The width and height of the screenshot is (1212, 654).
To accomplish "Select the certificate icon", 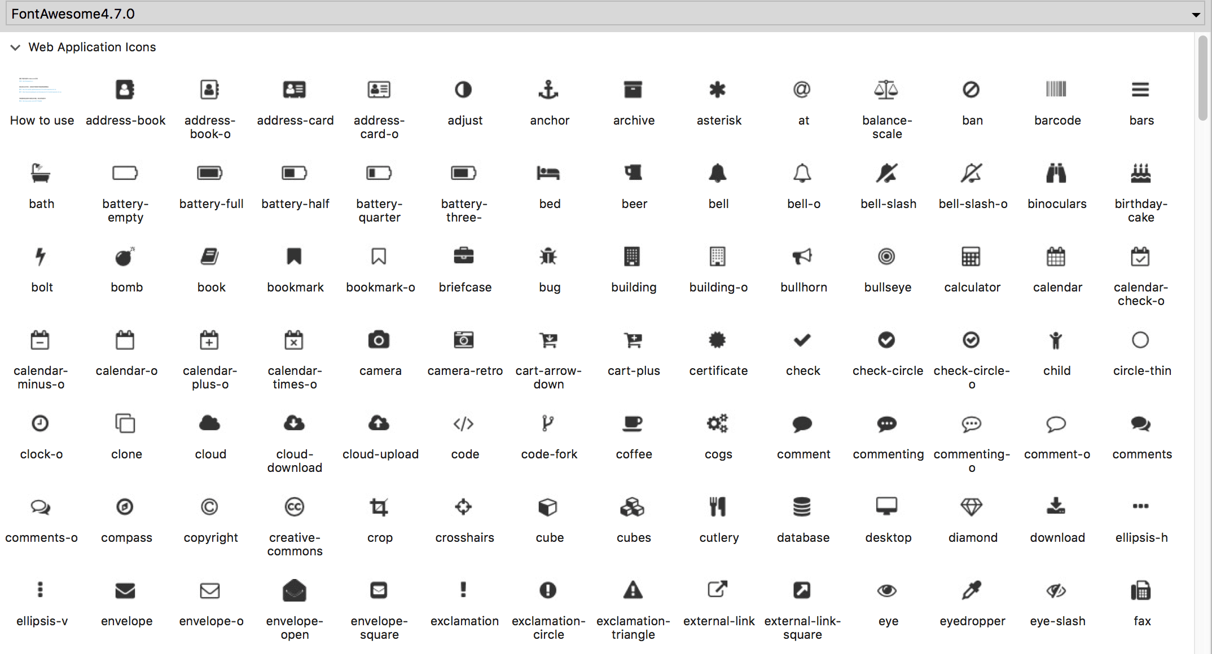I will click(x=717, y=340).
